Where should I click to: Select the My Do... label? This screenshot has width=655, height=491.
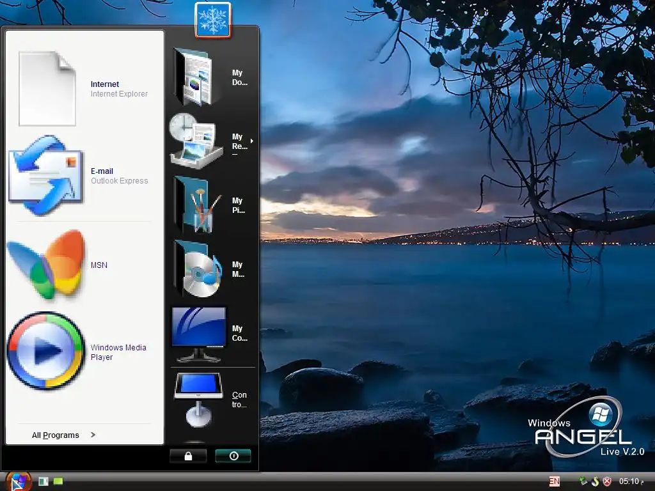click(x=240, y=77)
